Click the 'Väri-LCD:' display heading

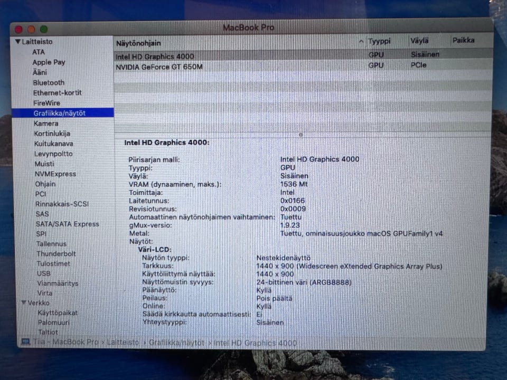[155, 250]
